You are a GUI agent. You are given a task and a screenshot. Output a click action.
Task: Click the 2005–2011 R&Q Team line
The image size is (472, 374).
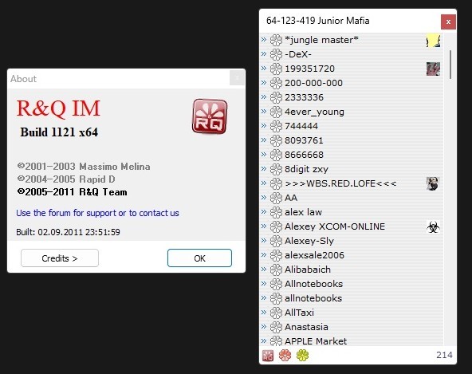pos(73,192)
